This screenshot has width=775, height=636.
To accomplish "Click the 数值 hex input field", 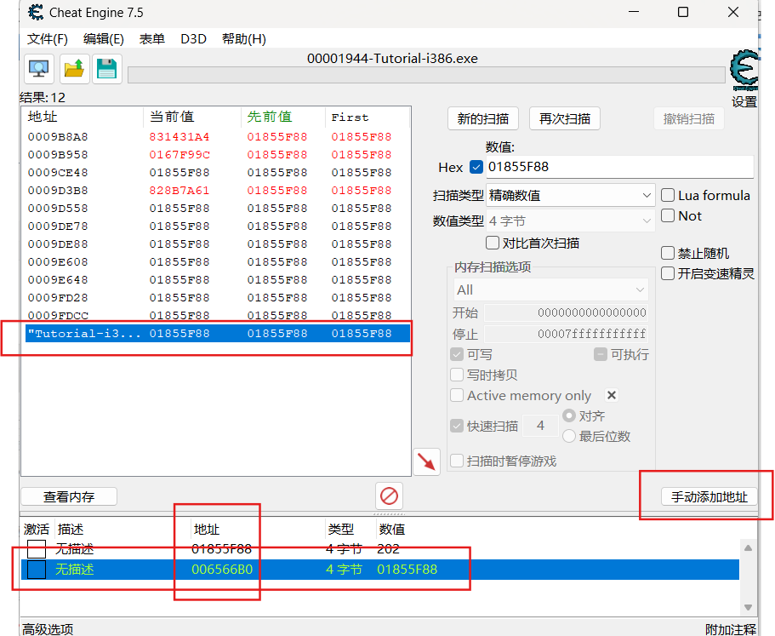I will coord(618,167).
